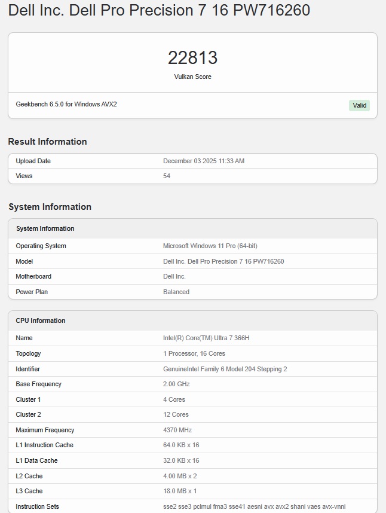Screen dimensions: 386x513
Task: Click the 32.0 KB x 16 value
Action: [x=181, y=460]
